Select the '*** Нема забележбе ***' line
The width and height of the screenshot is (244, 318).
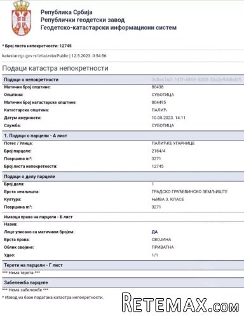[25, 290]
